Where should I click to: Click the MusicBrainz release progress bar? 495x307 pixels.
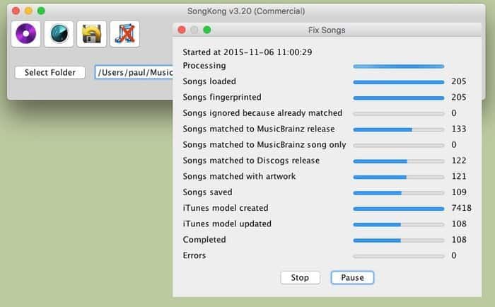tap(398, 129)
